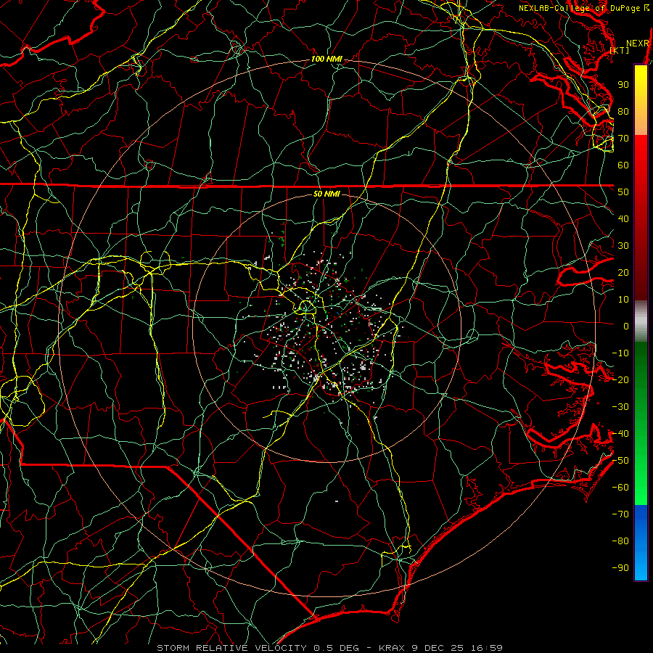This screenshot has height=653, width=653.
Task: Click the -60 value on the velocity scale
Action: [620, 488]
